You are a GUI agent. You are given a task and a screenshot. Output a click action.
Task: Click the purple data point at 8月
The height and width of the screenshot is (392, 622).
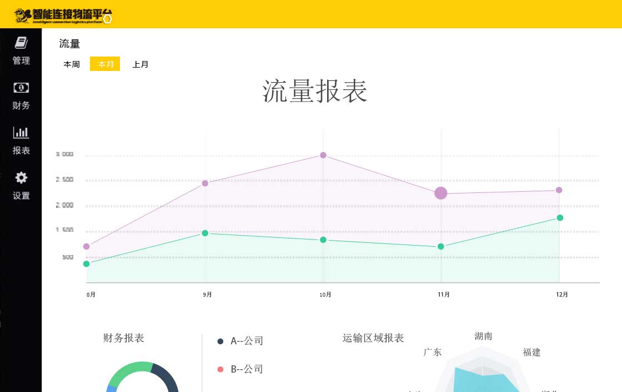[86, 247]
